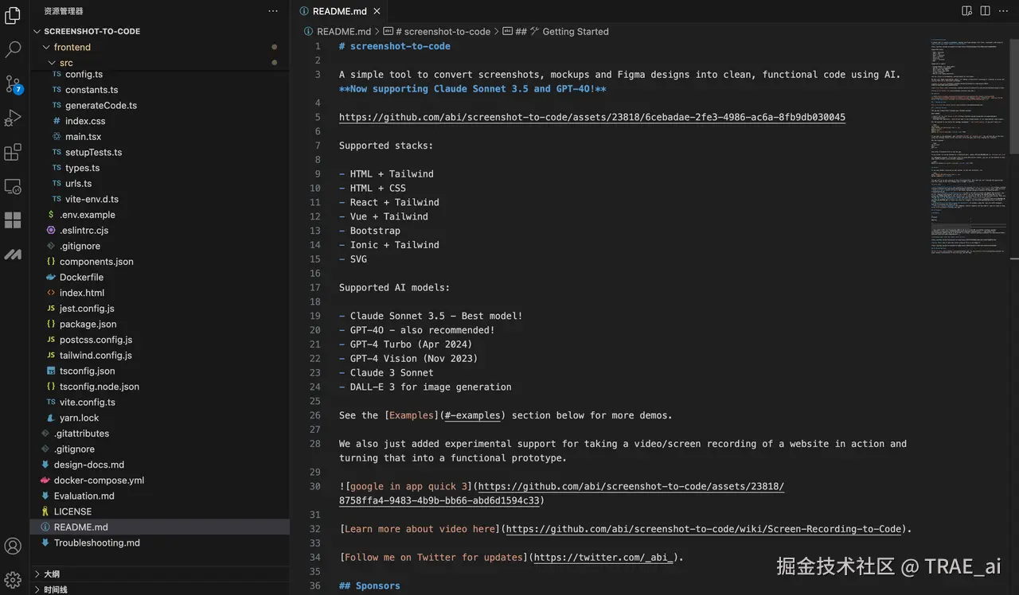
Task: Open the Trae AI icon in activity bar
Action: 13,255
